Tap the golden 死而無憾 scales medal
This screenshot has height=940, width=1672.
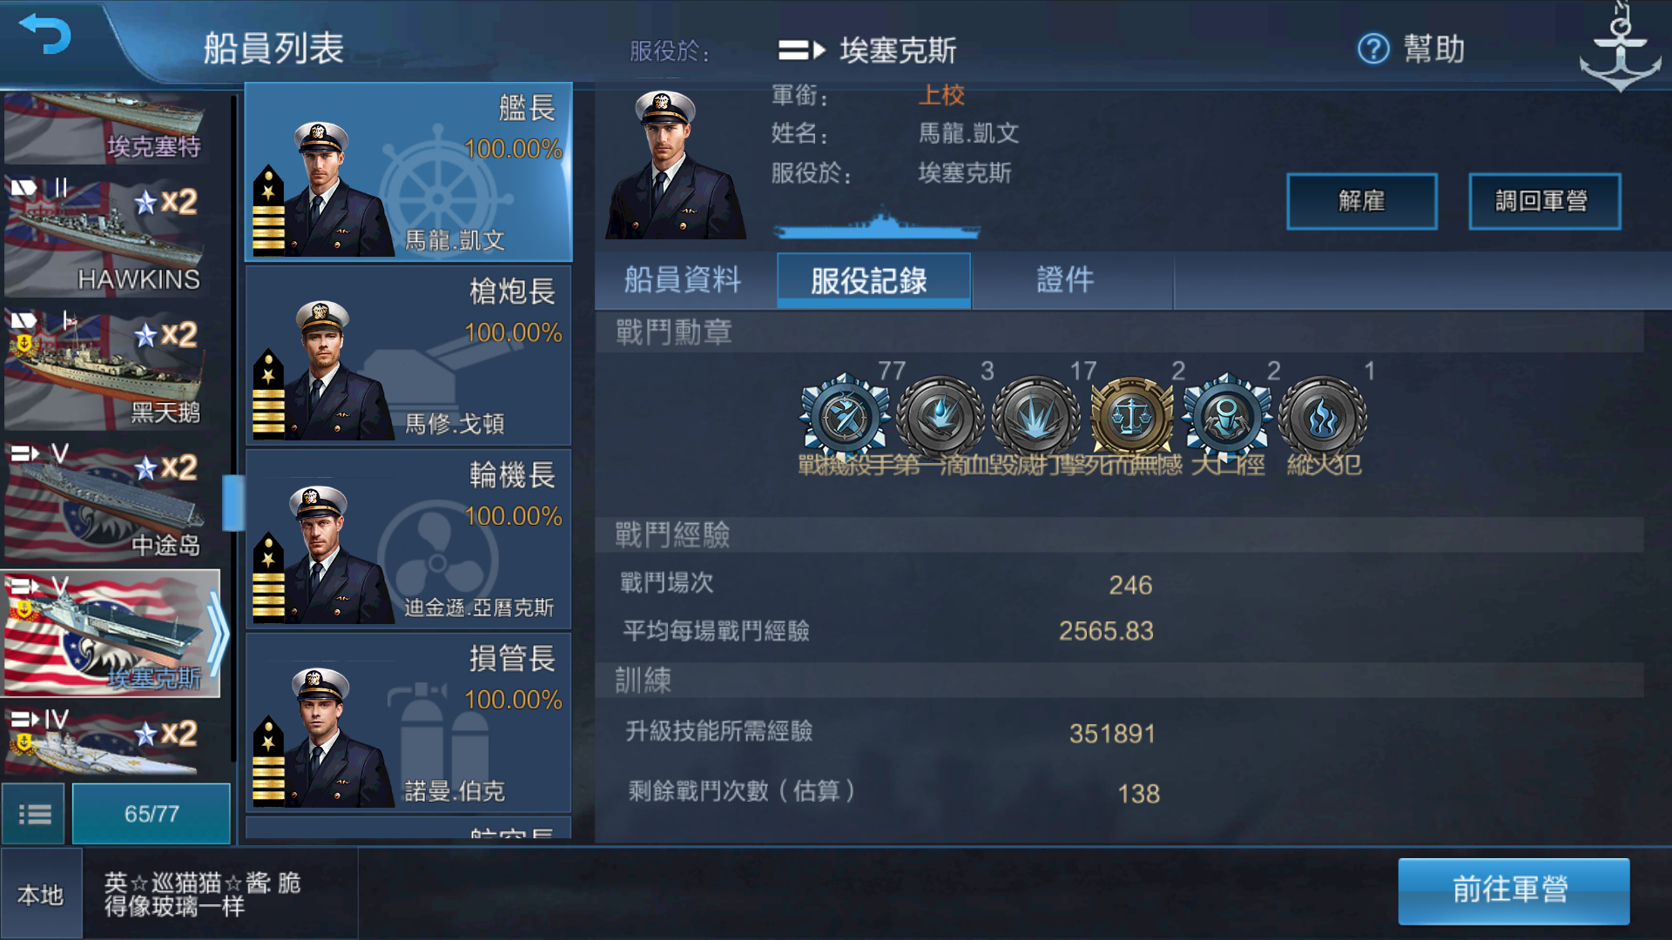pos(1131,418)
